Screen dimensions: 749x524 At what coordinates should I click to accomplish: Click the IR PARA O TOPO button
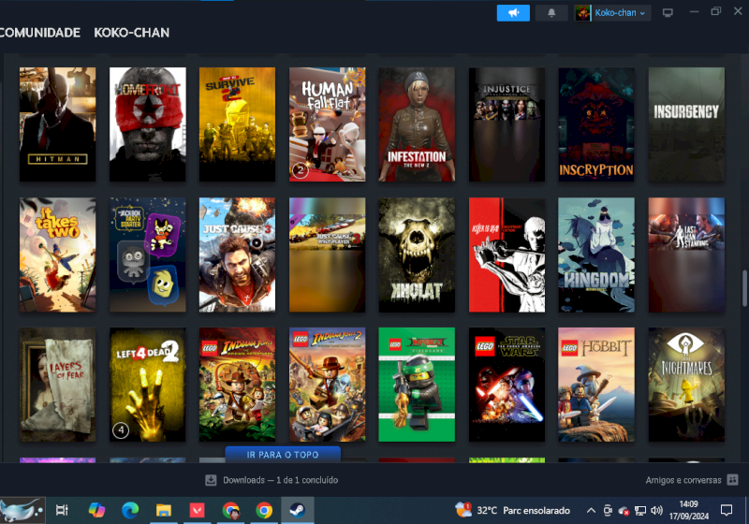[x=283, y=455]
